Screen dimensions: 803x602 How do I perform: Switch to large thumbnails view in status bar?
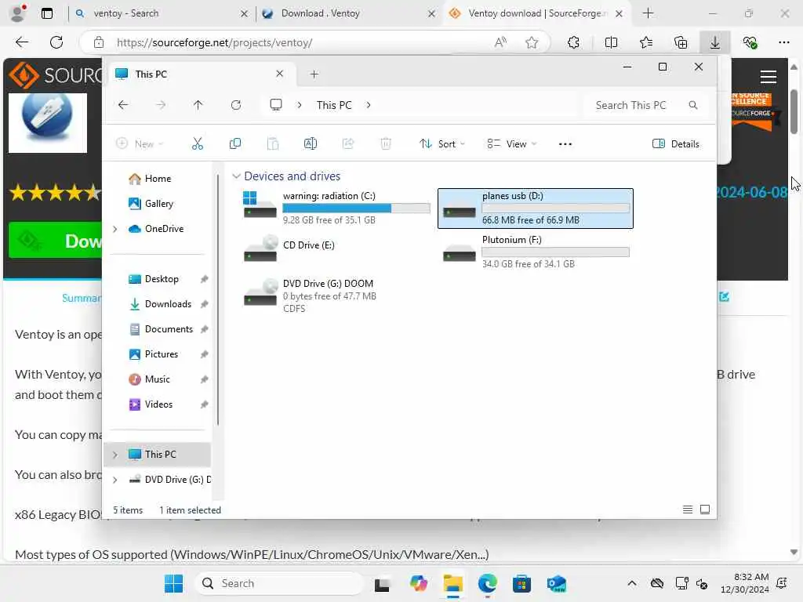(x=705, y=510)
